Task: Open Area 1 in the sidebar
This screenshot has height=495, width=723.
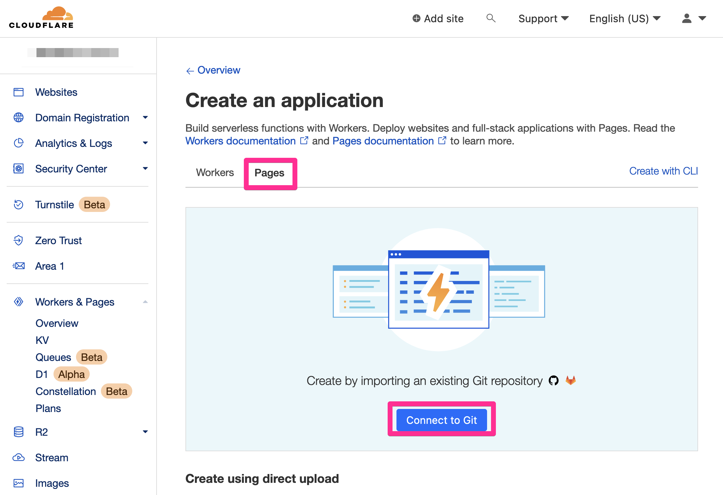Action: 50,266
